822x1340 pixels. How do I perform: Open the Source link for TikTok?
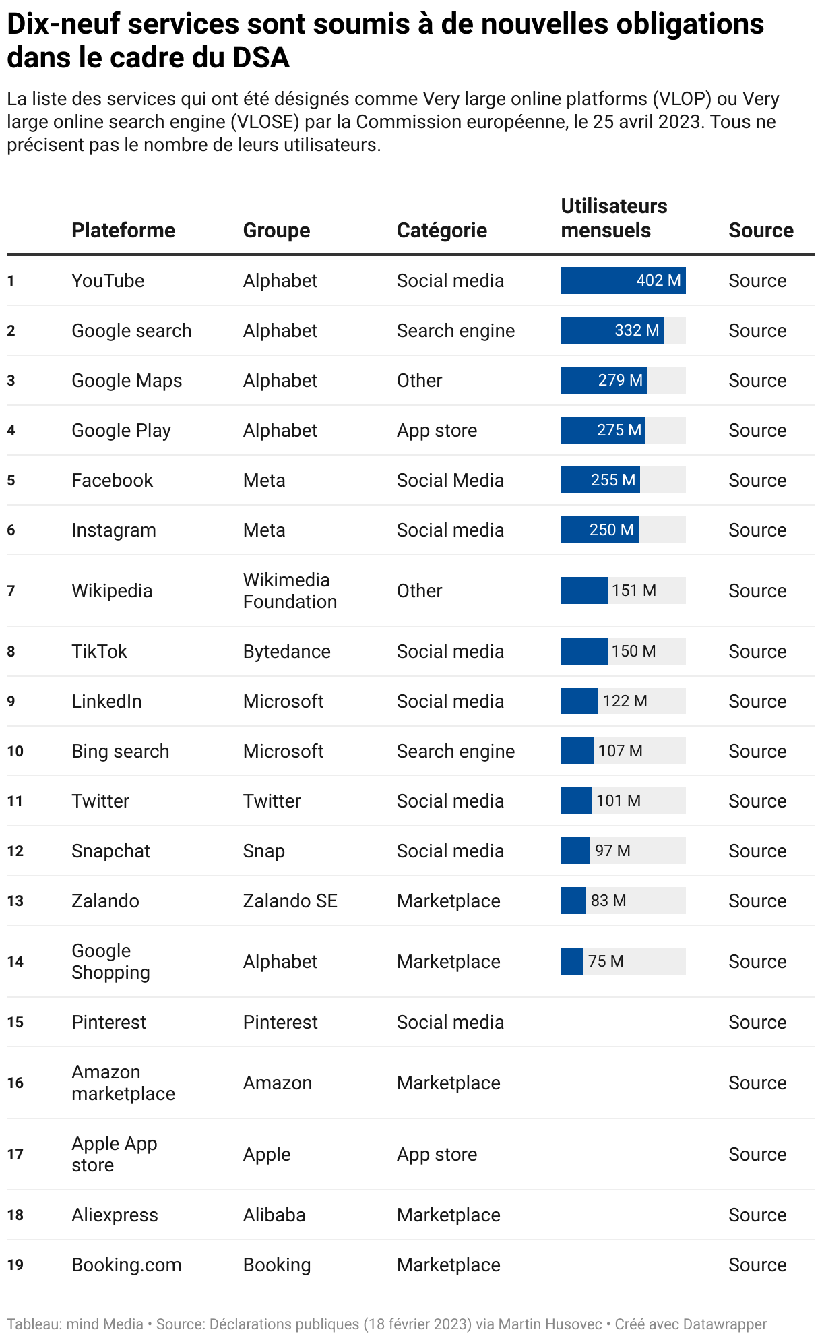tap(757, 651)
